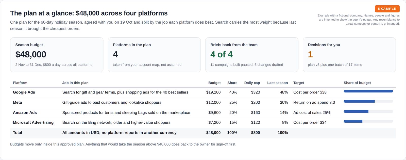Click the Meta last season 30%
The image size is (406, 160).
[x=284, y=102]
